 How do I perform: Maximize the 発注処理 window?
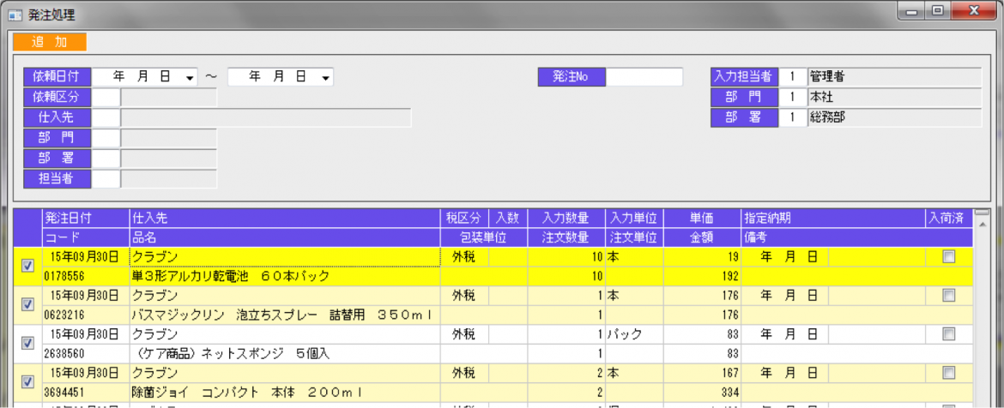pyautogui.click(x=936, y=11)
